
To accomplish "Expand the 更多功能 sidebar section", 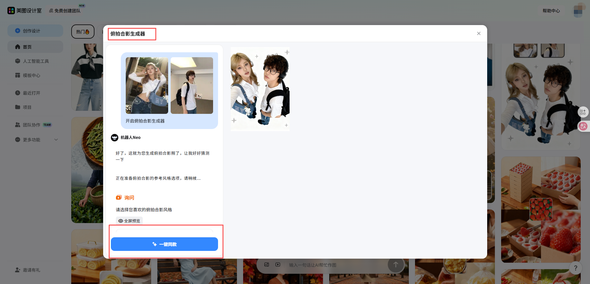I will [36, 140].
